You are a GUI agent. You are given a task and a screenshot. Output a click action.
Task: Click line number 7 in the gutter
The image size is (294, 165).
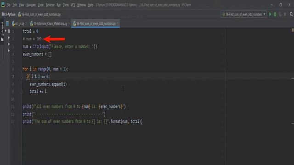(13, 77)
